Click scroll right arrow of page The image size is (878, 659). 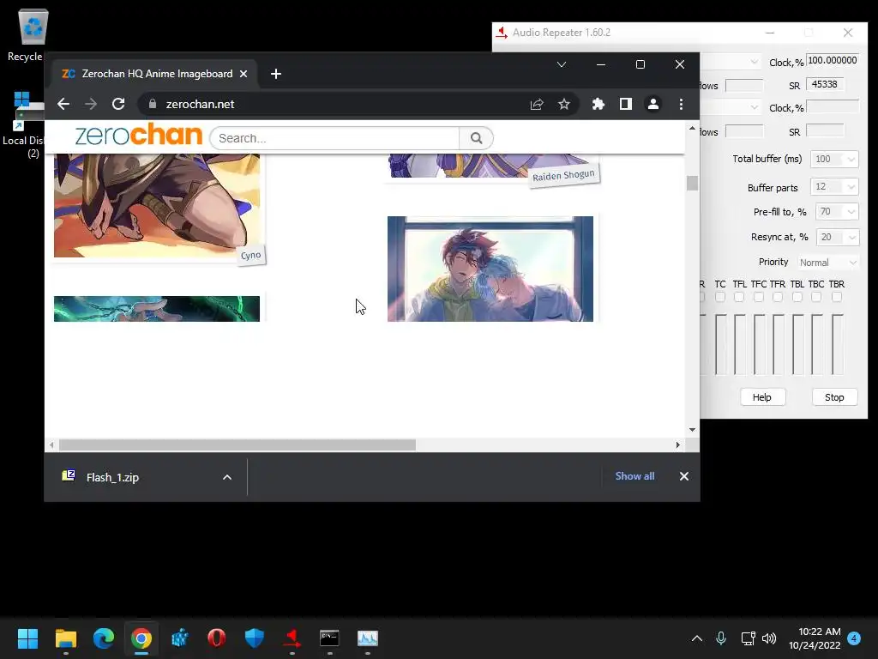click(x=677, y=445)
